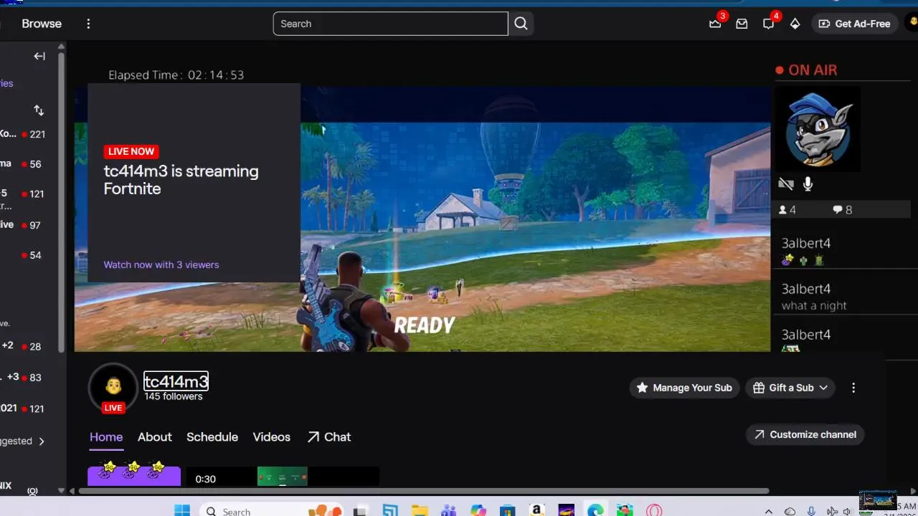Open the Gift a Sub dropdown
The height and width of the screenshot is (516, 918).
pyautogui.click(x=791, y=388)
